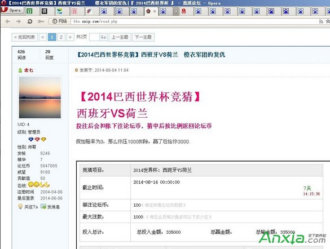Click the heading 【2014巴西世界杯竞猜】 in post
This screenshot has width=330, height=249.
coord(139,97)
